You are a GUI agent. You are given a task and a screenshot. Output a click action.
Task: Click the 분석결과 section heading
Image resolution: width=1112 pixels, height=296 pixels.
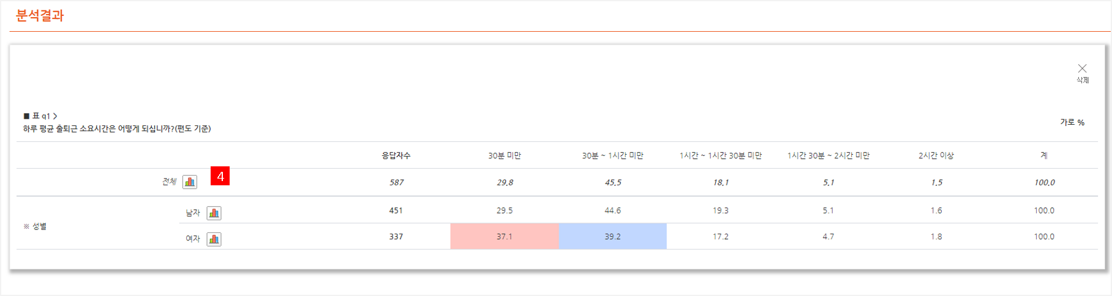click(40, 15)
